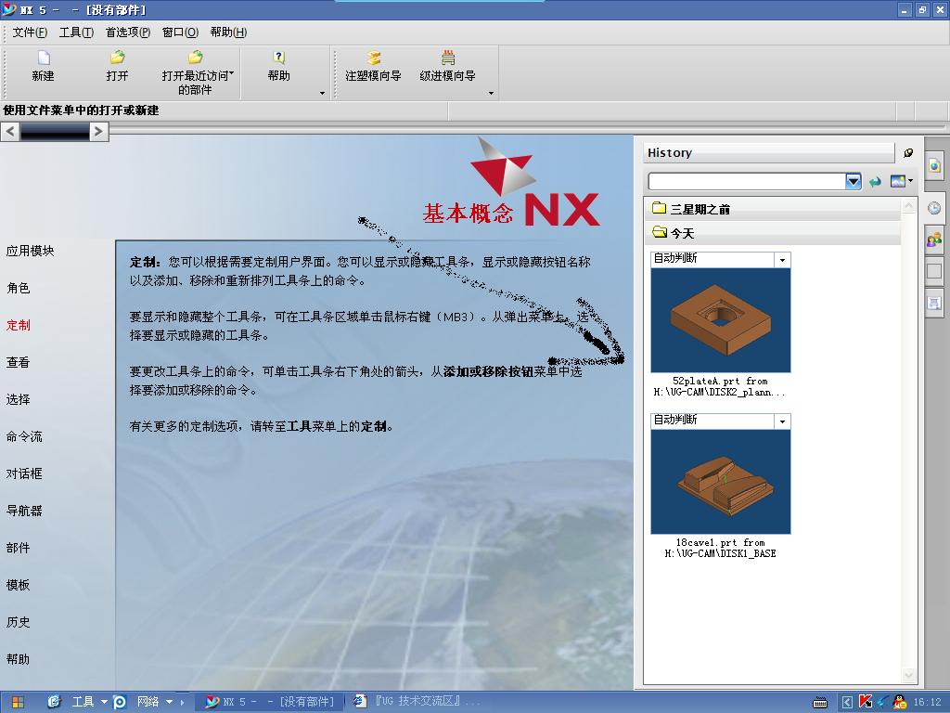The width and height of the screenshot is (950, 713).
Task: Open the File (文件) menu
Action: coord(30,32)
